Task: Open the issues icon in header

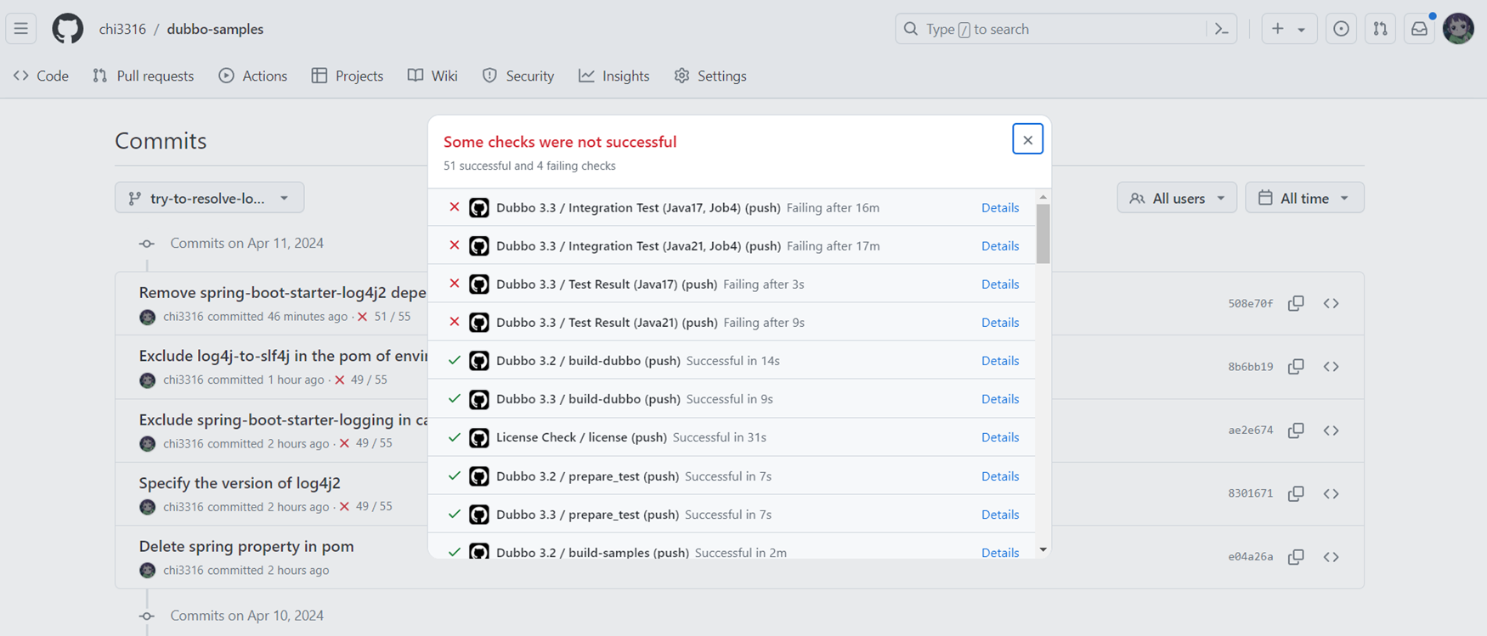Action: click(x=1341, y=29)
